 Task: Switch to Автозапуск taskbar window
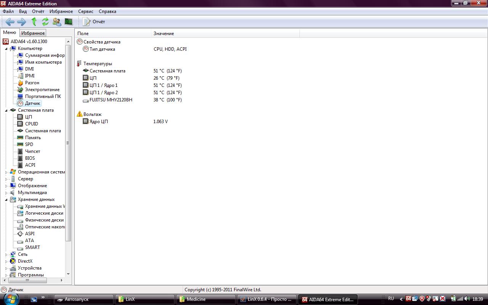(84, 299)
